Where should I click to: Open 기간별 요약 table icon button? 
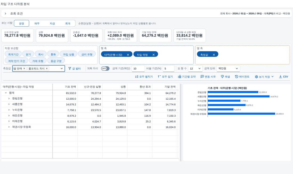click(187, 77)
